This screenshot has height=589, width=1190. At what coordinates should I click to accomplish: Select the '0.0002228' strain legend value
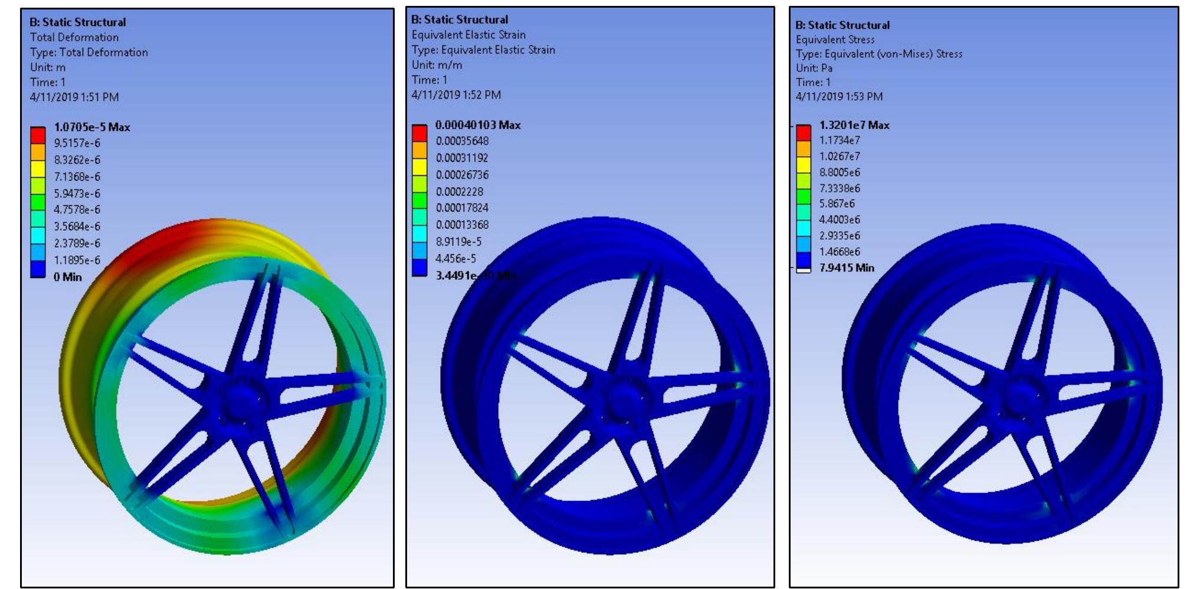459,191
